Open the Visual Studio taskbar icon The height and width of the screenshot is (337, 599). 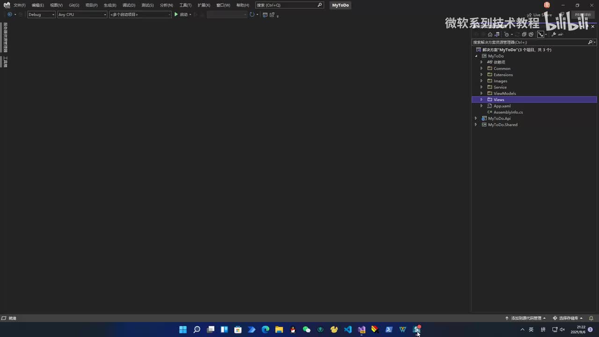[361, 330]
